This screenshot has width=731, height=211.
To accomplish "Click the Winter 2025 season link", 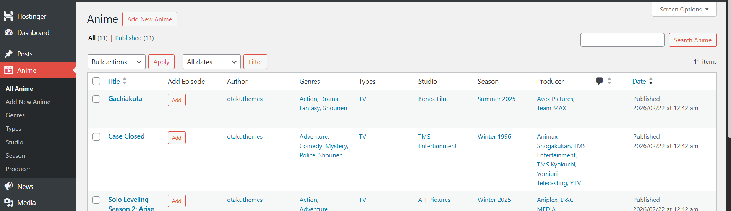I will [x=494, y=200].
